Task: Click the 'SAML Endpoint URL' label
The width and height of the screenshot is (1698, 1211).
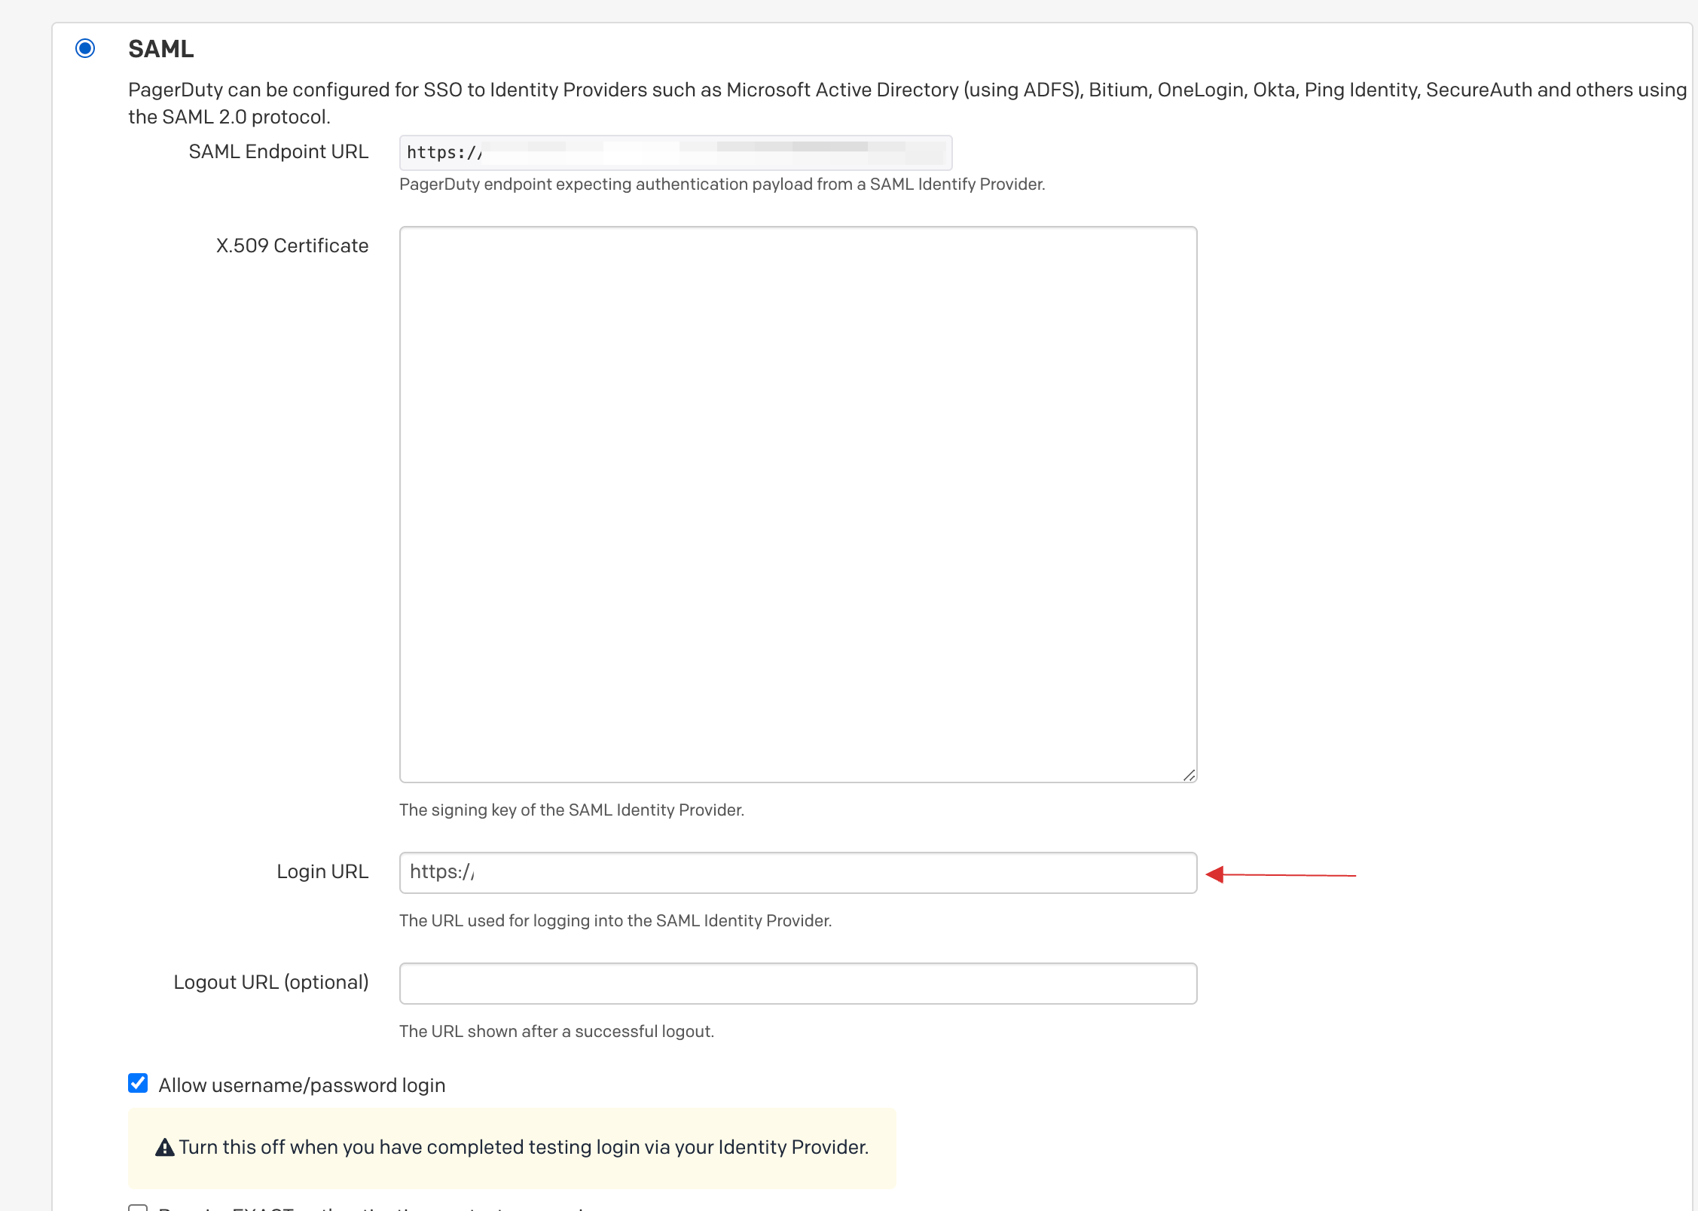Action: [279, 151]
